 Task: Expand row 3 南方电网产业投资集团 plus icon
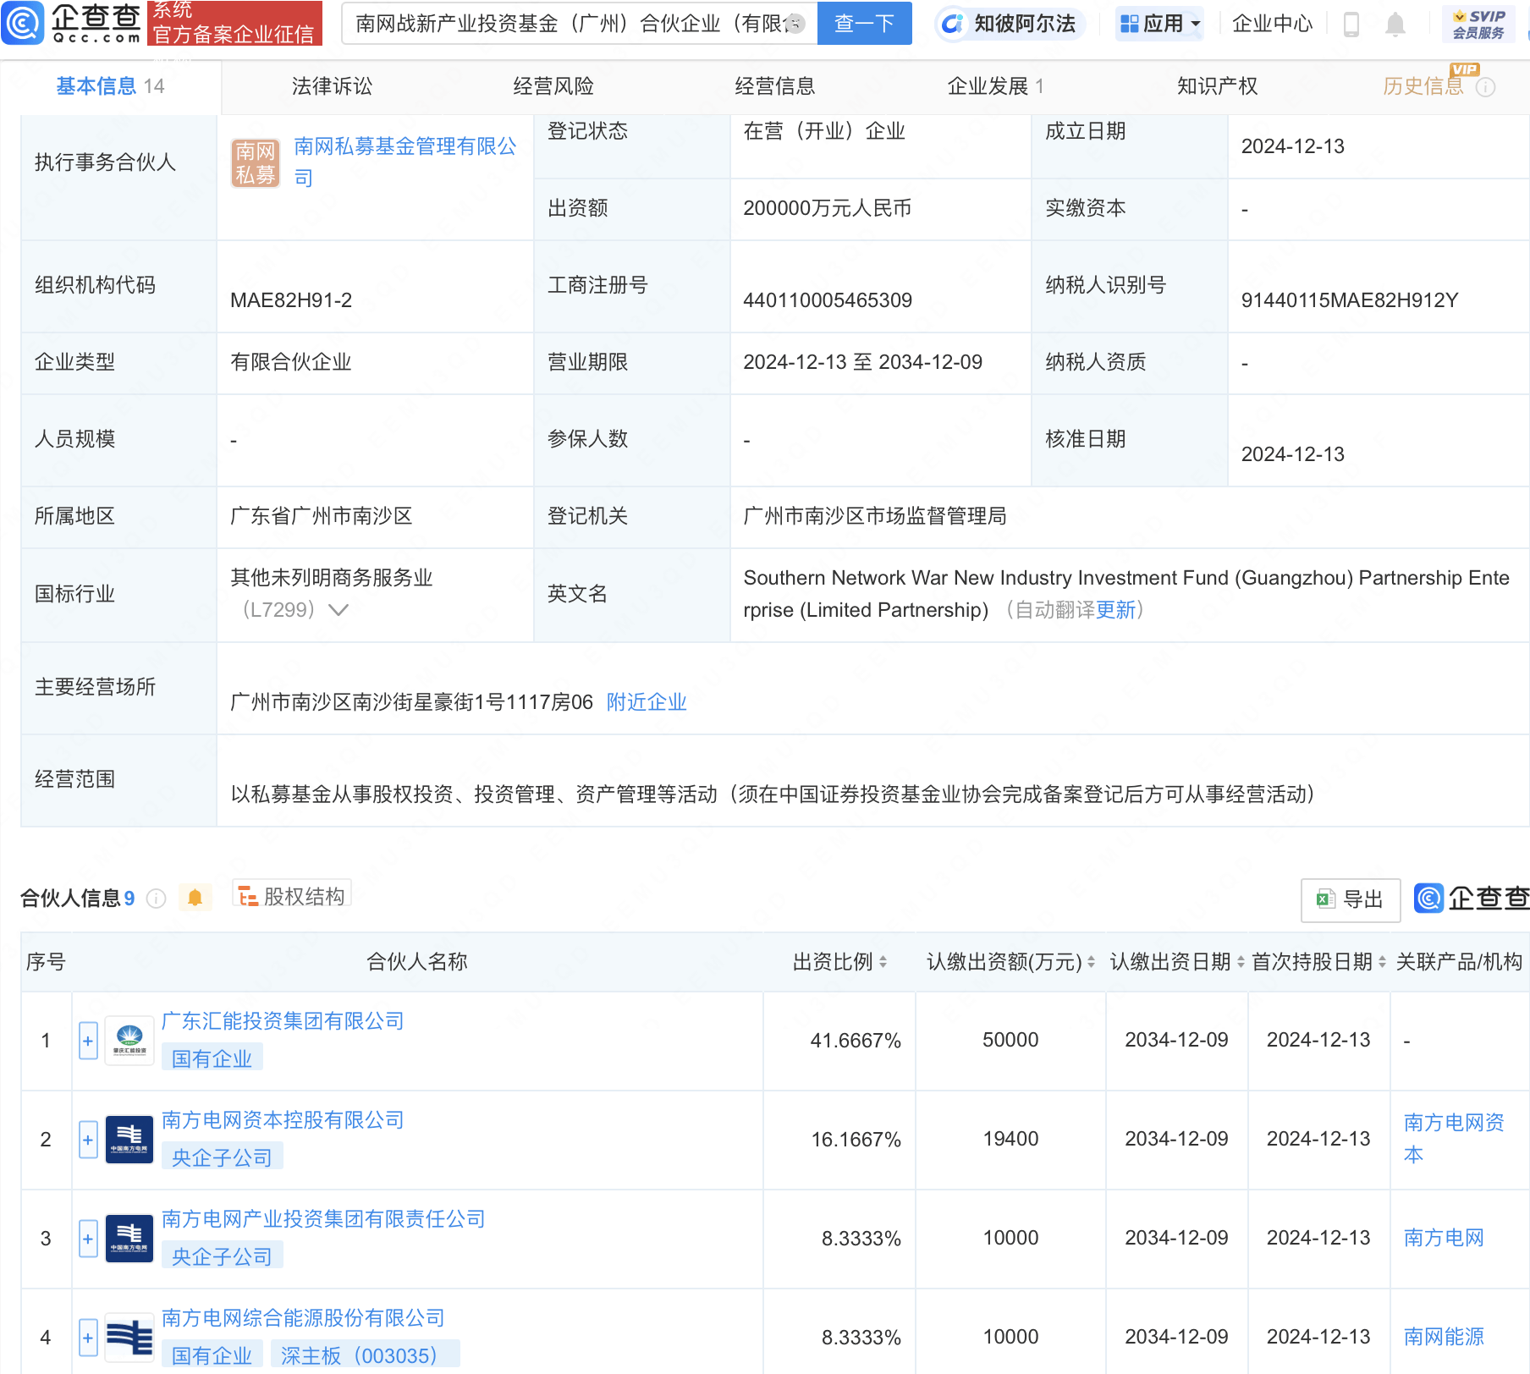[88, 1239]
